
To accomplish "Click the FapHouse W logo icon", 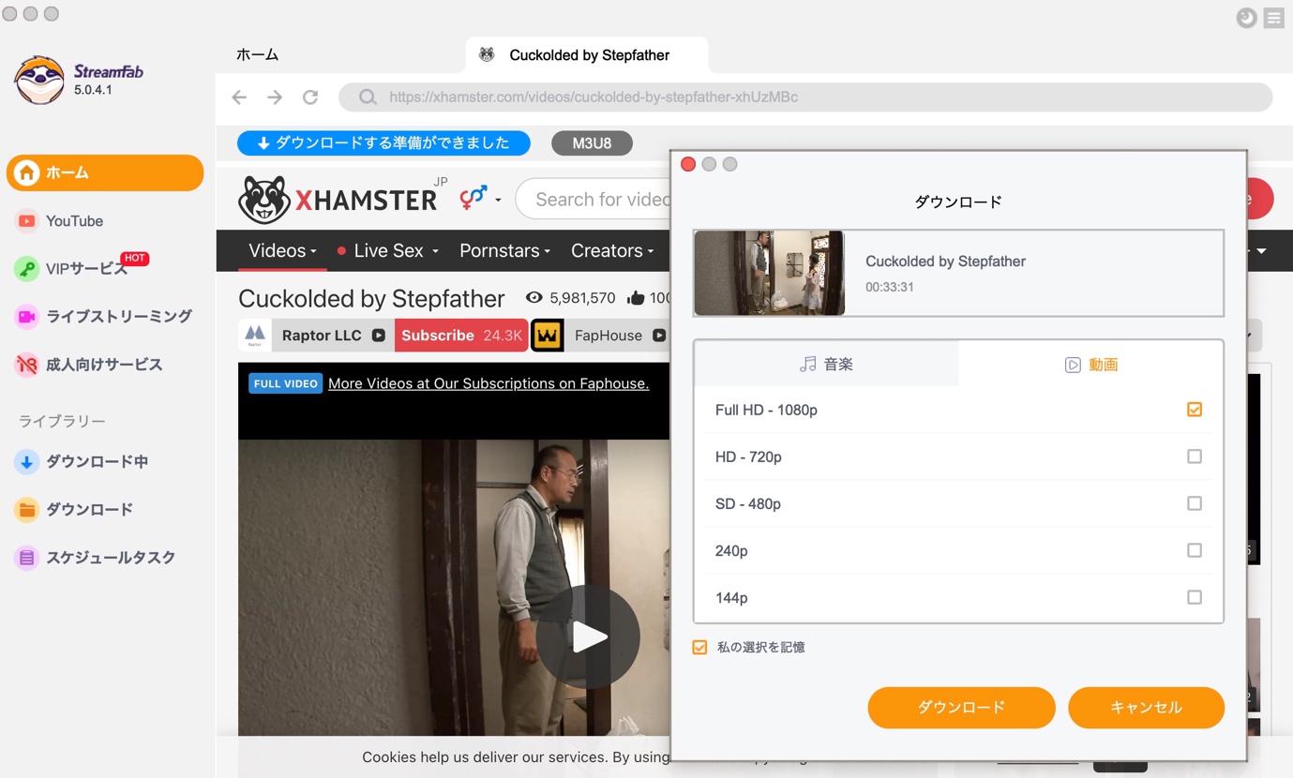I will point(548,336).
